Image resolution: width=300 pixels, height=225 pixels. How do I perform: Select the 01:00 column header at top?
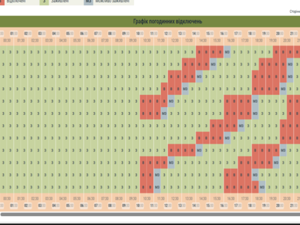[14, 33]
